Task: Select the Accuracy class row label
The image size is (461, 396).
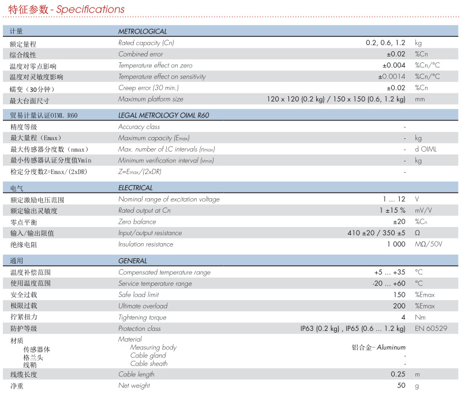Action: [x=139, y=127]
